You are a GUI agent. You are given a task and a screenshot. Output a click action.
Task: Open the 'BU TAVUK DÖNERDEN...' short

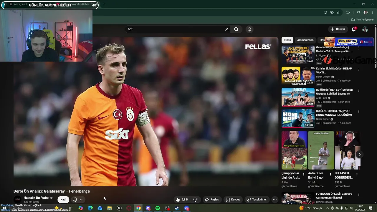348,150
